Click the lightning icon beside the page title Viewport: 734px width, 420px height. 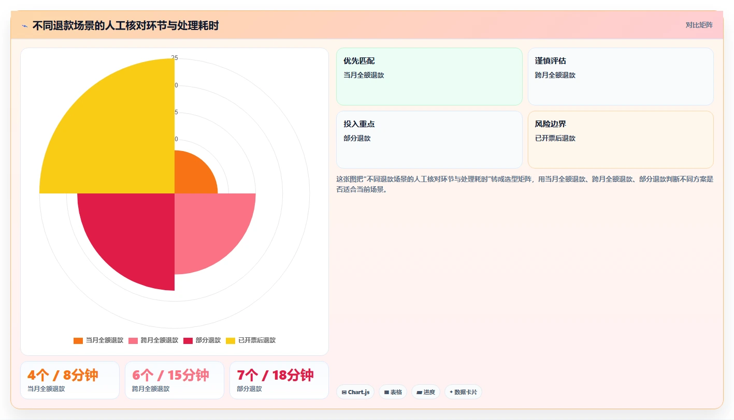point(24,25)
